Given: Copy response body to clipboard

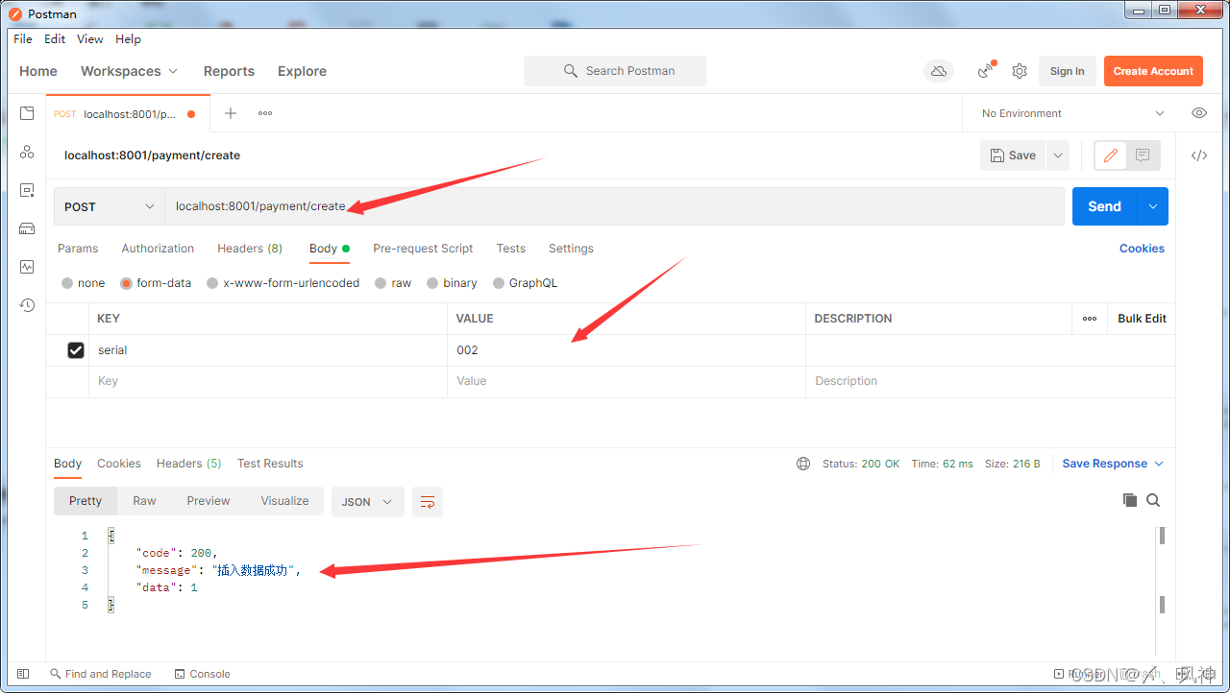Looking at the screenshot, I should [1130, 500].
